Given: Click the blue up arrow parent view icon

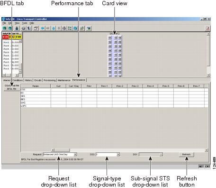Looking at the screenshot, I should click(54, 28).
